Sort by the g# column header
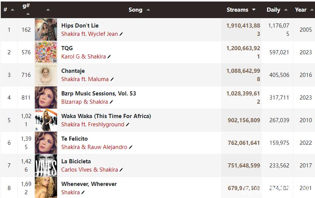Image resolution: width=315 pixels, height=198 pixels. pos(26,10)
